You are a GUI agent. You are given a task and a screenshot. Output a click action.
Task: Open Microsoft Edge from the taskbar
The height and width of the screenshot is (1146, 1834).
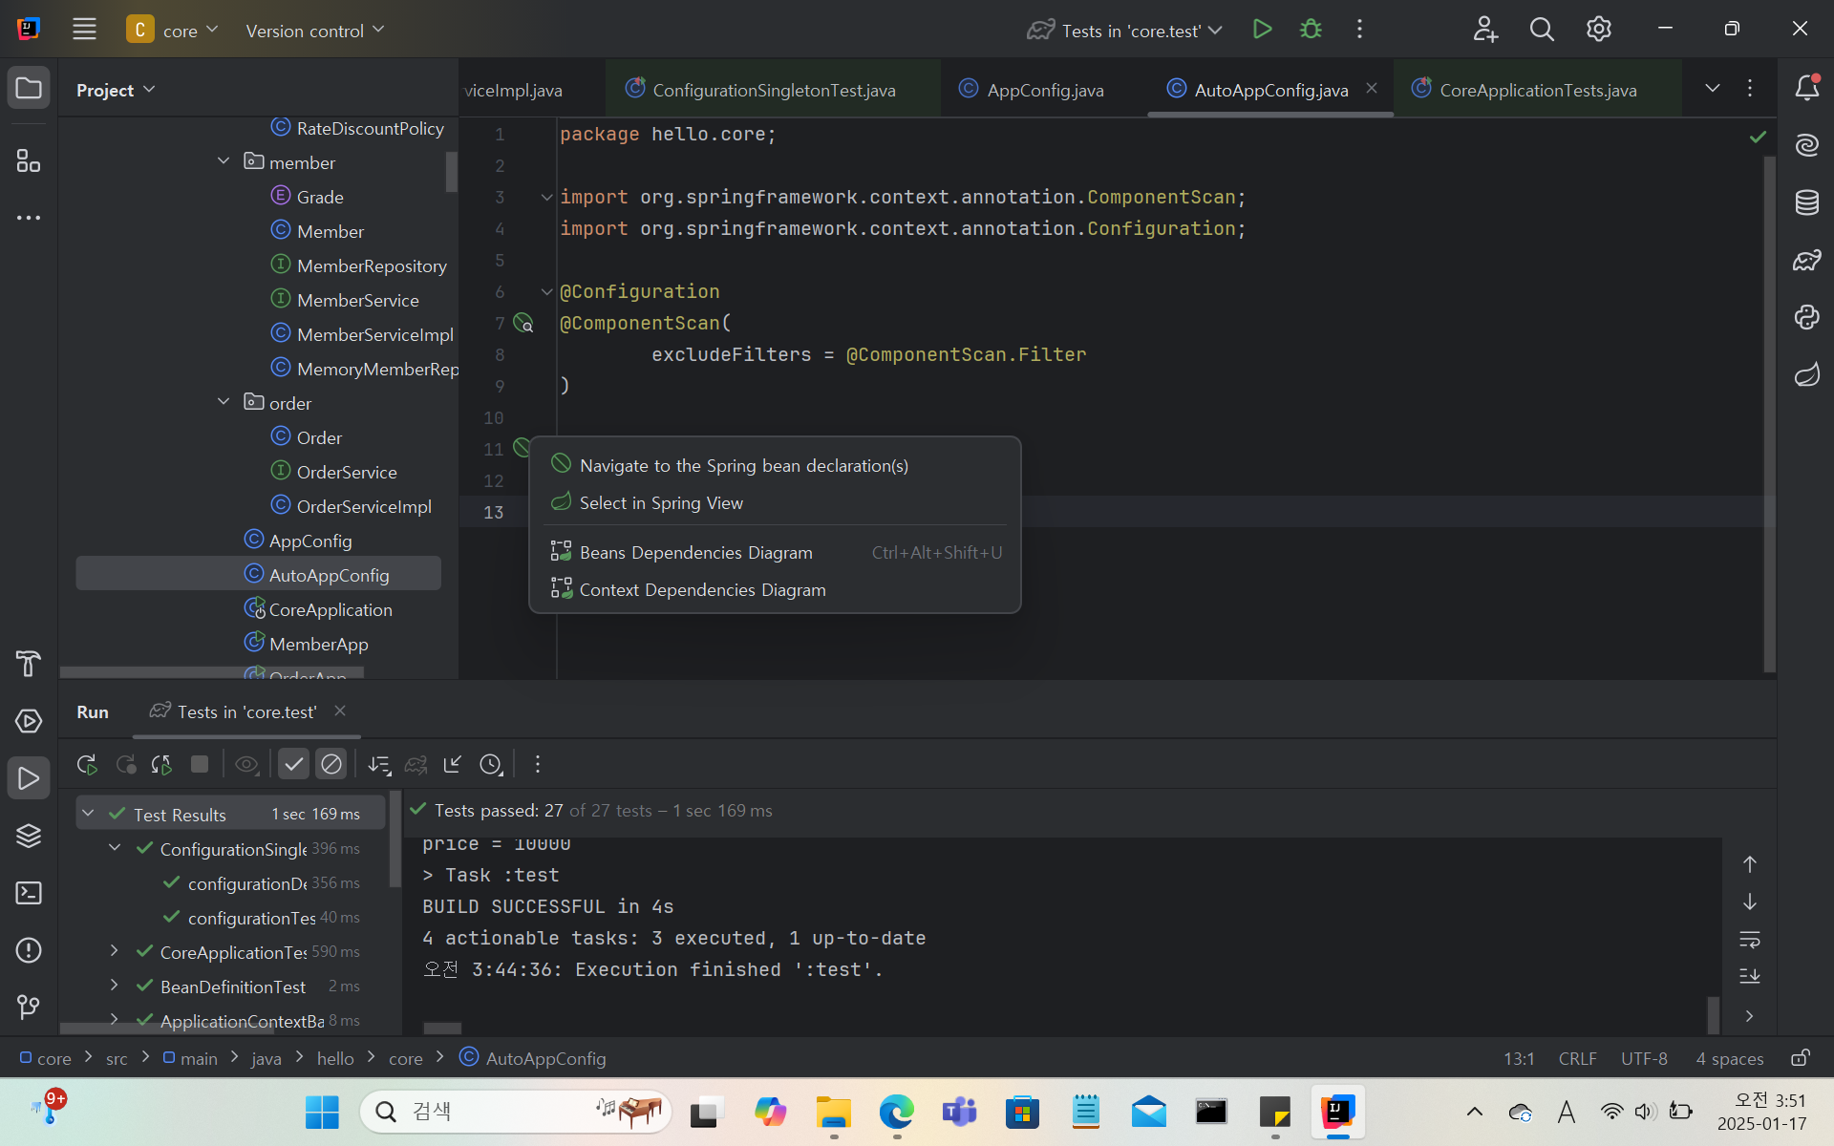click(896, 1112)
